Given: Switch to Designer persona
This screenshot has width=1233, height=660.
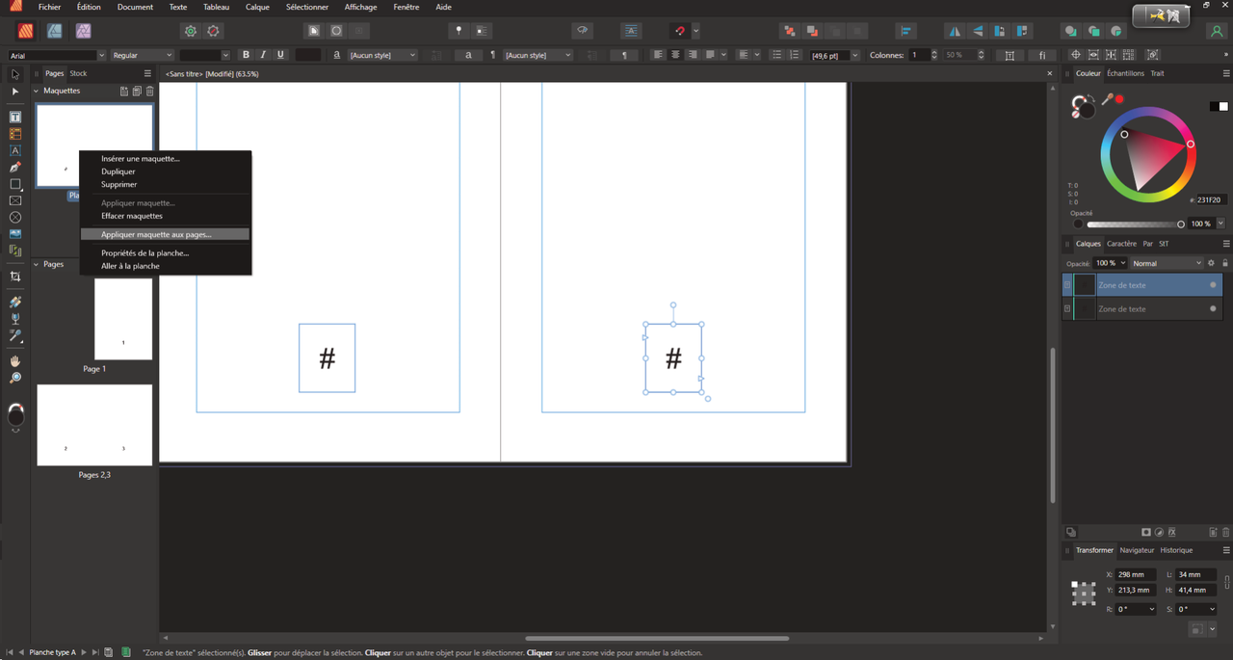Looking at the screenshot, I should coord(55,31).
